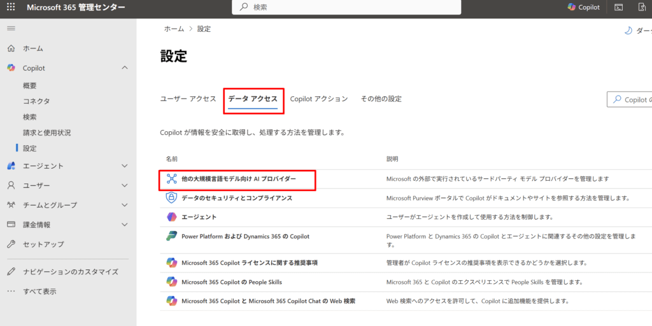Open the その他の設定 tab
This screenshot has width=652, height=326.
coord(381,99)
